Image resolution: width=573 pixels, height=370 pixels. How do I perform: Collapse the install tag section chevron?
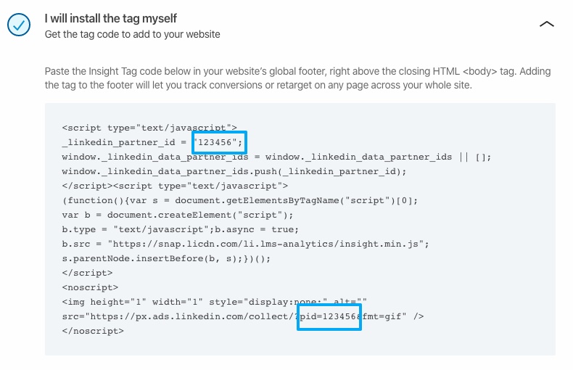tap(547, 25)
